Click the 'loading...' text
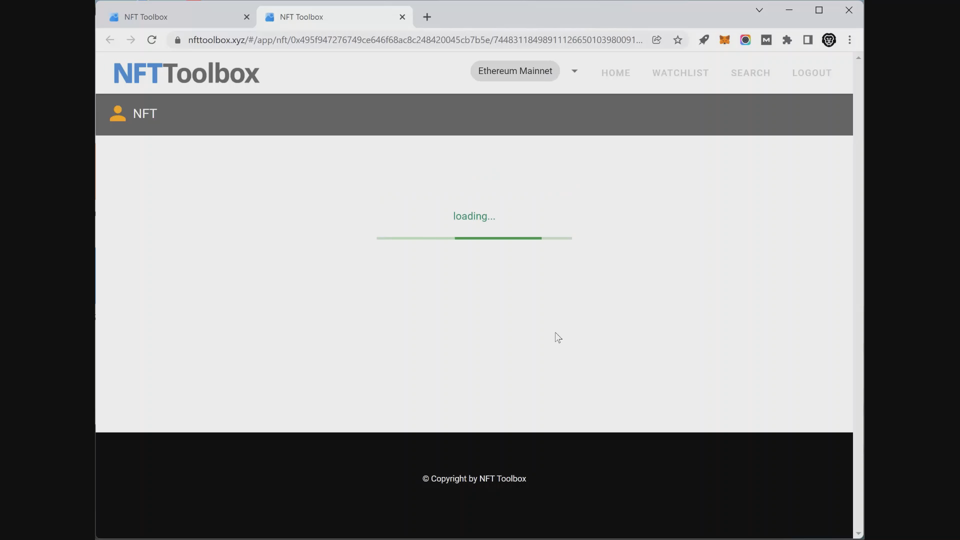This screenshot has width=960, height=540. tap(474, 216)
